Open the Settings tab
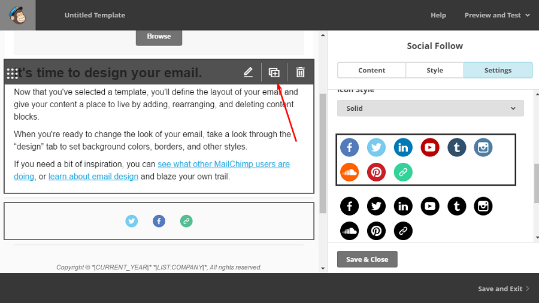 coord(498,70)
